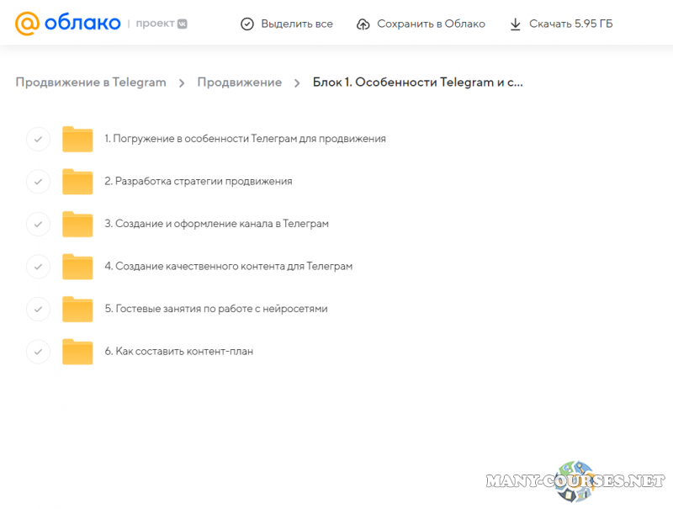Viewport: 673px width, 509px height.
Task: Click chevron after Продвижение в Telegram breadcrumb
Action: (182, 82)
